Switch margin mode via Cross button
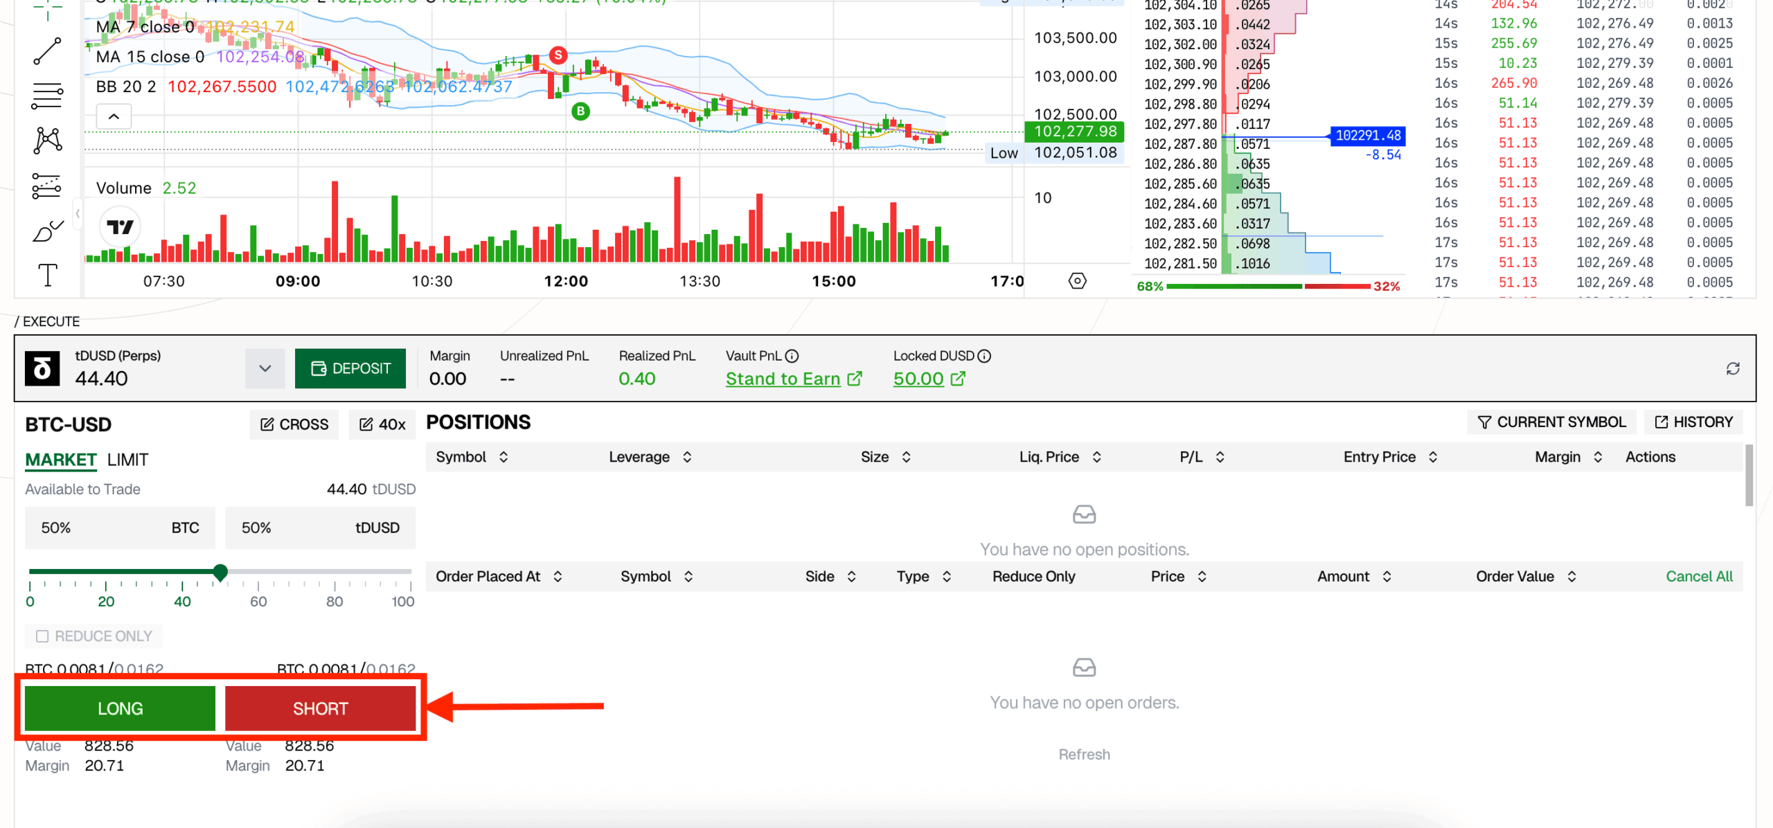 click(294, 424)
